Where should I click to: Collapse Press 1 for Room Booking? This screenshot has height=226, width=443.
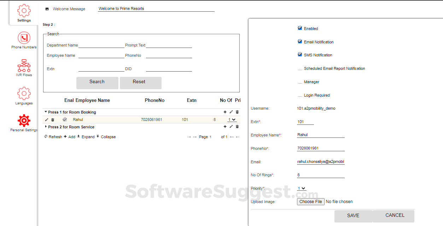point(46,112)
